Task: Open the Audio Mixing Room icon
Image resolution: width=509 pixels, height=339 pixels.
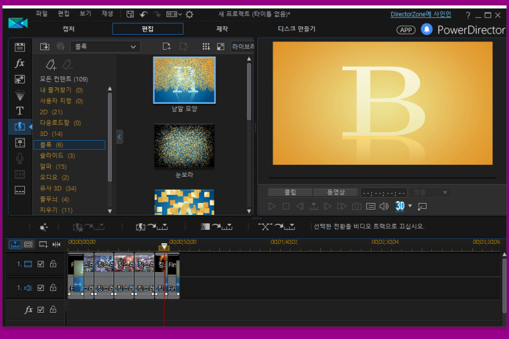Action: click(x=20, y=143)
